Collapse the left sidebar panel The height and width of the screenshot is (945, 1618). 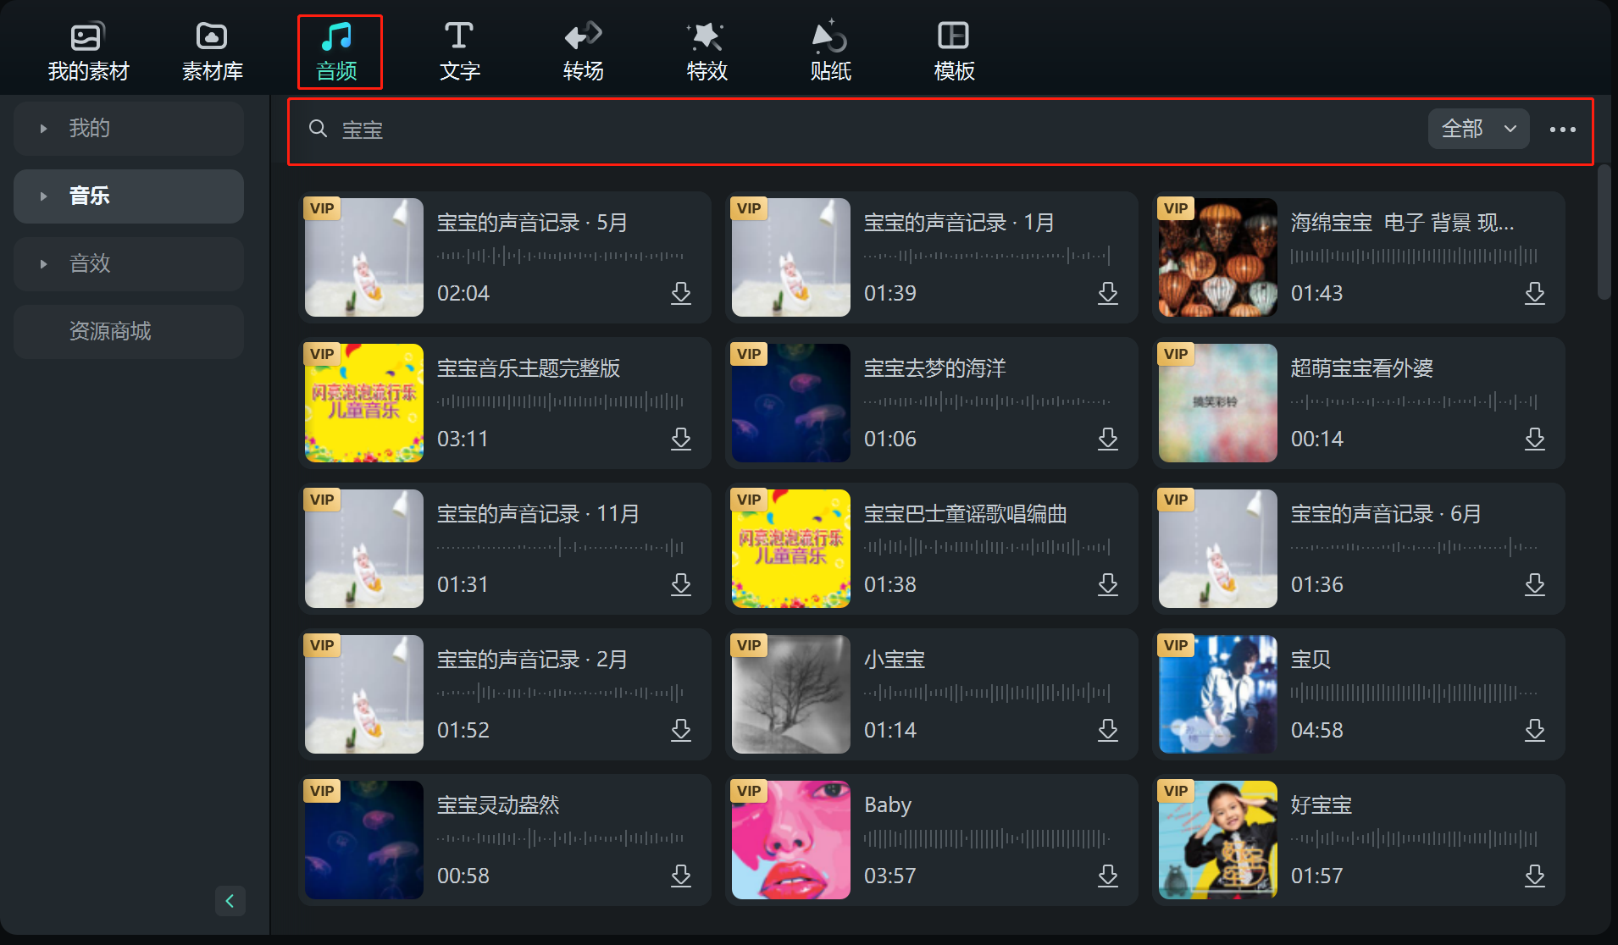click(230, 901)
